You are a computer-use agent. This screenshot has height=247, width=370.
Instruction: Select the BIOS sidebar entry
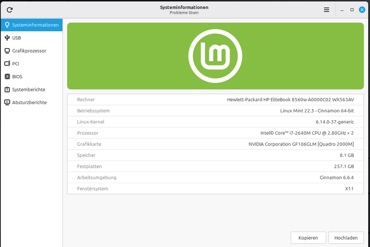tap(17, 77)
